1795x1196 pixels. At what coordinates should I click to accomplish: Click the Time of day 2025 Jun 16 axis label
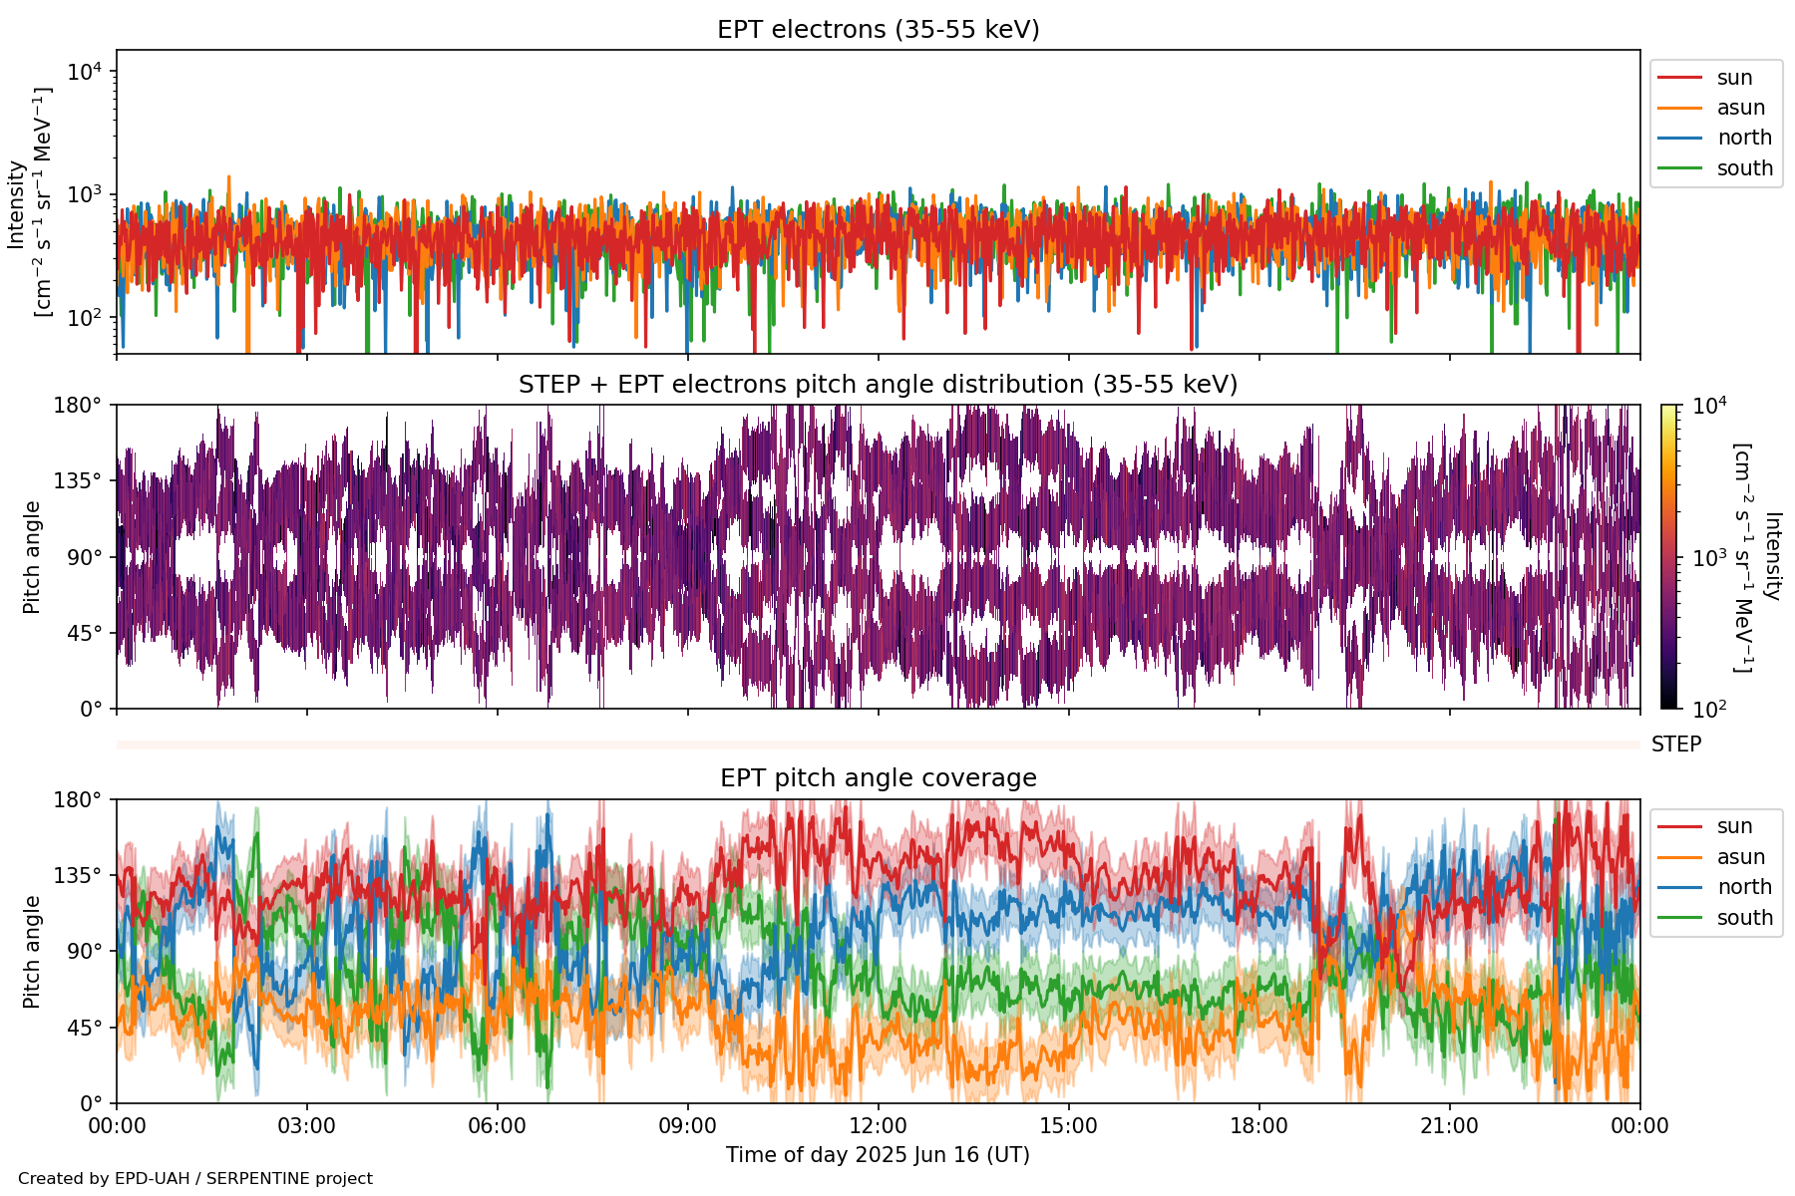click(878, 1155)
